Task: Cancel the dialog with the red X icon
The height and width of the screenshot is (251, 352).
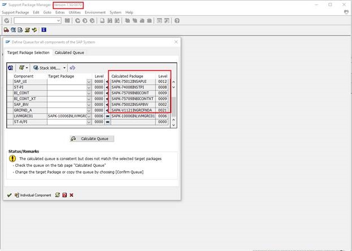Action: (x=71, y=195)
